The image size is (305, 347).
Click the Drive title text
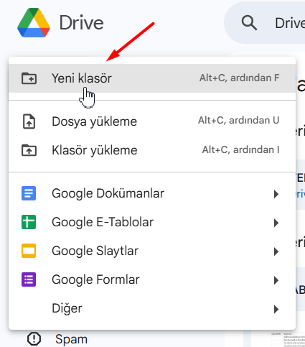(82, 23)
